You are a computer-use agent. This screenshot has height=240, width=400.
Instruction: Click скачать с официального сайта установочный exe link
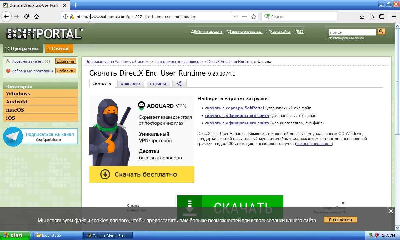(x=237, y=116)
